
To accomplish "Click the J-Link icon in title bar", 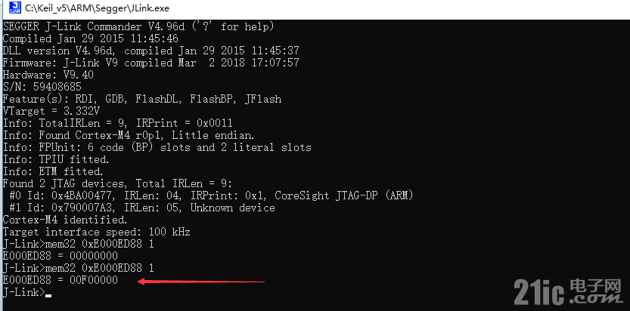I will point(15,8).
